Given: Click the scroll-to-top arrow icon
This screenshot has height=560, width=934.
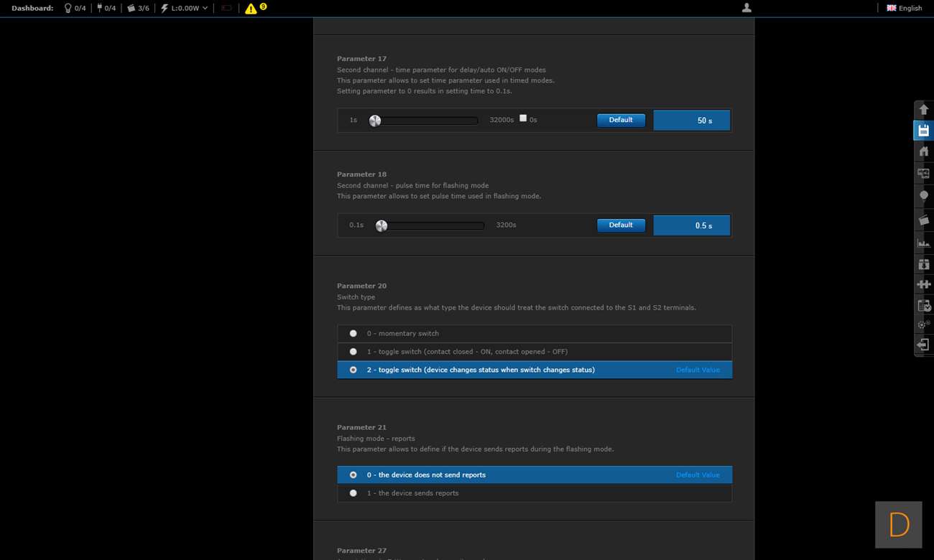Looking at the screenshot, I should click(x=923, y=109).
